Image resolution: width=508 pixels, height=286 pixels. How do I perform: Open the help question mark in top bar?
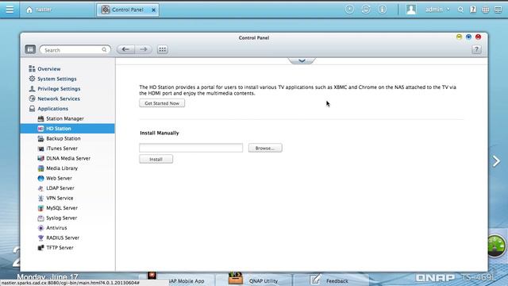(x=473, y=10)
